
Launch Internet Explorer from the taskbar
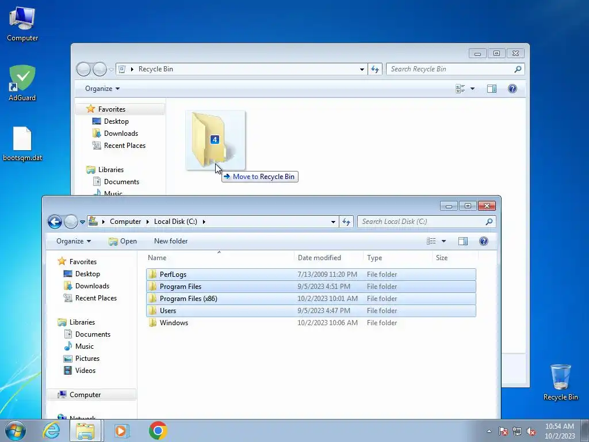[51, 430]
